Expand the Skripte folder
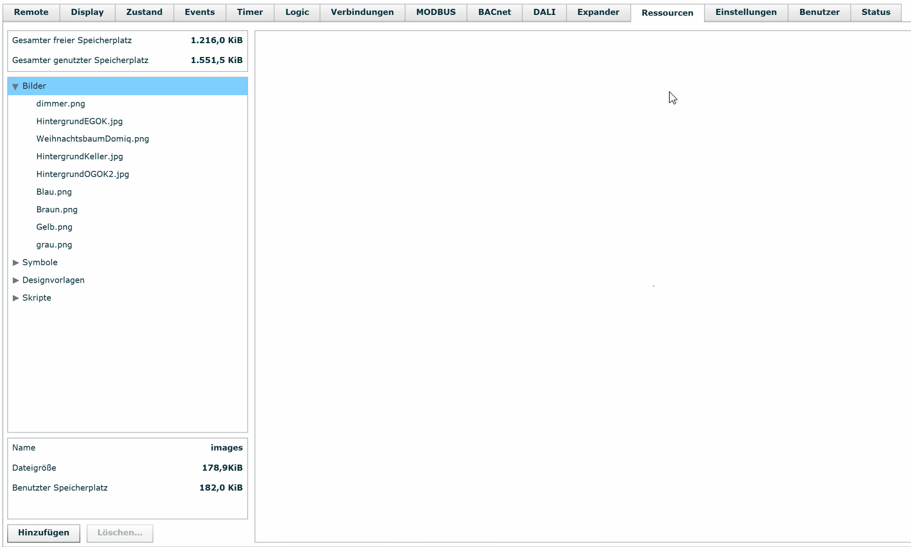 coord(16,298)
